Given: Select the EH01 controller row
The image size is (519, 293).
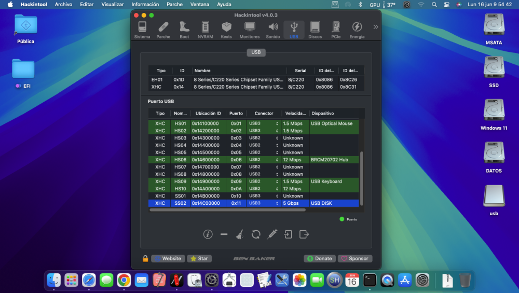Looking at the screenshot, I should tap(256, 80).
